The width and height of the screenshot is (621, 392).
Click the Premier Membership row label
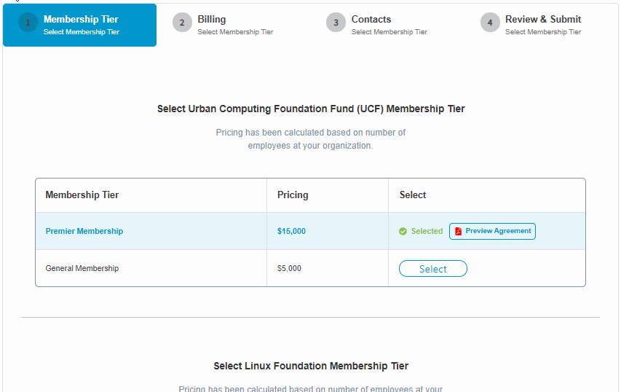tap(84, 231)
